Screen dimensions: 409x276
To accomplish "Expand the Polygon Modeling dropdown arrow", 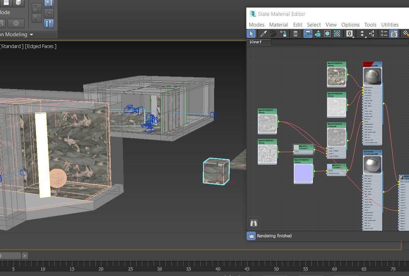I will [x=31, y=34].
